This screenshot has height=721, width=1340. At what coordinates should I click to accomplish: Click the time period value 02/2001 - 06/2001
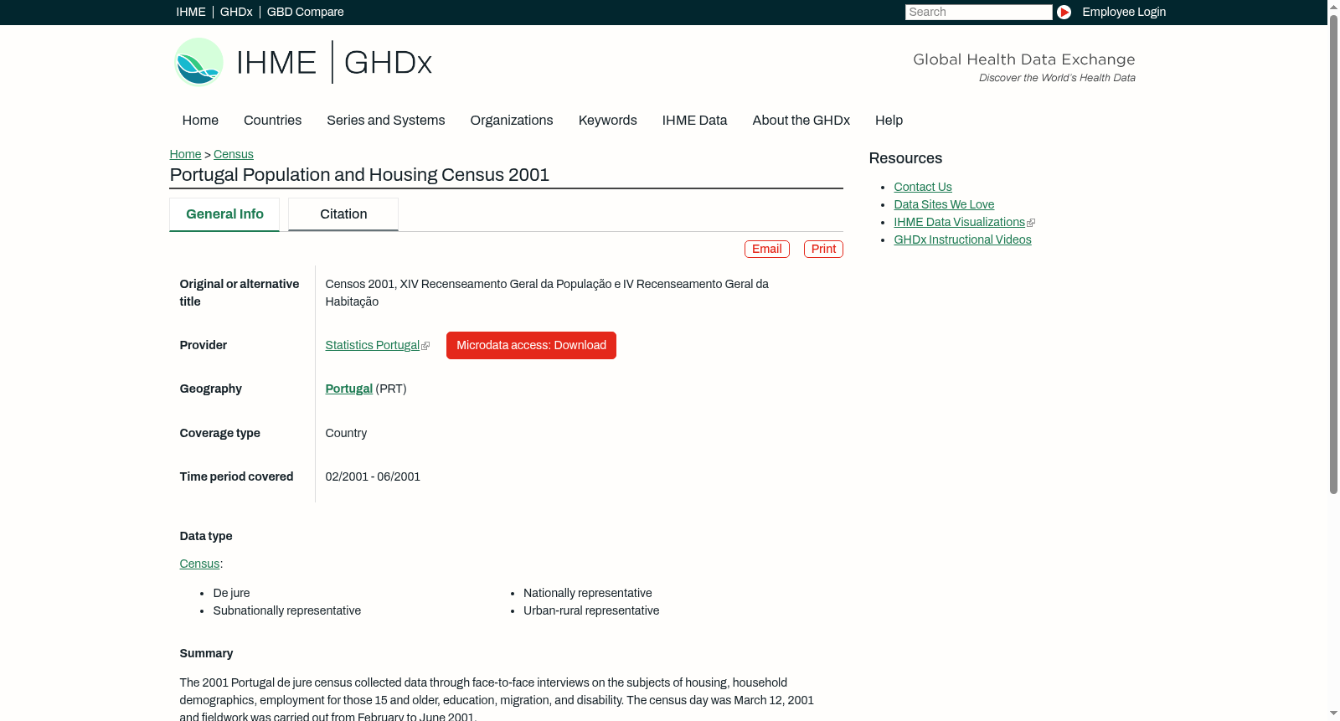pyautogui.click(x=373, y=476)
